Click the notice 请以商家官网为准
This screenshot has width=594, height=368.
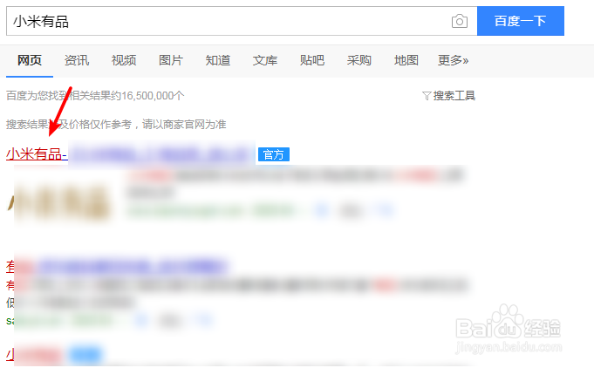tap(184, 124)
